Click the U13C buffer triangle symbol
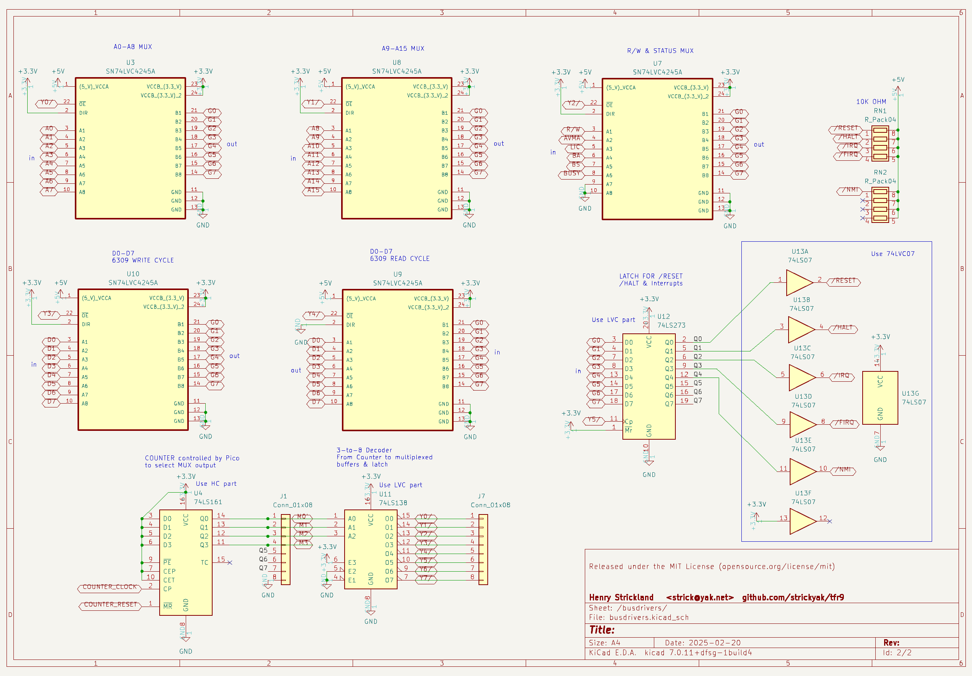Viewport: 972px width, 676px height. point(802,378)
